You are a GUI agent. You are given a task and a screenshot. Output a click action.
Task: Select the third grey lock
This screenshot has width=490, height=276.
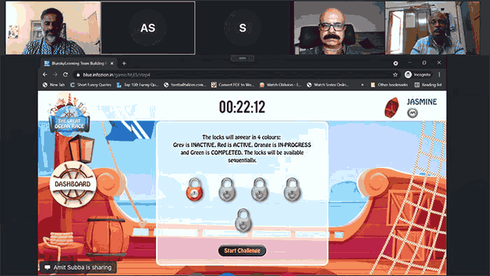point(260,189)
